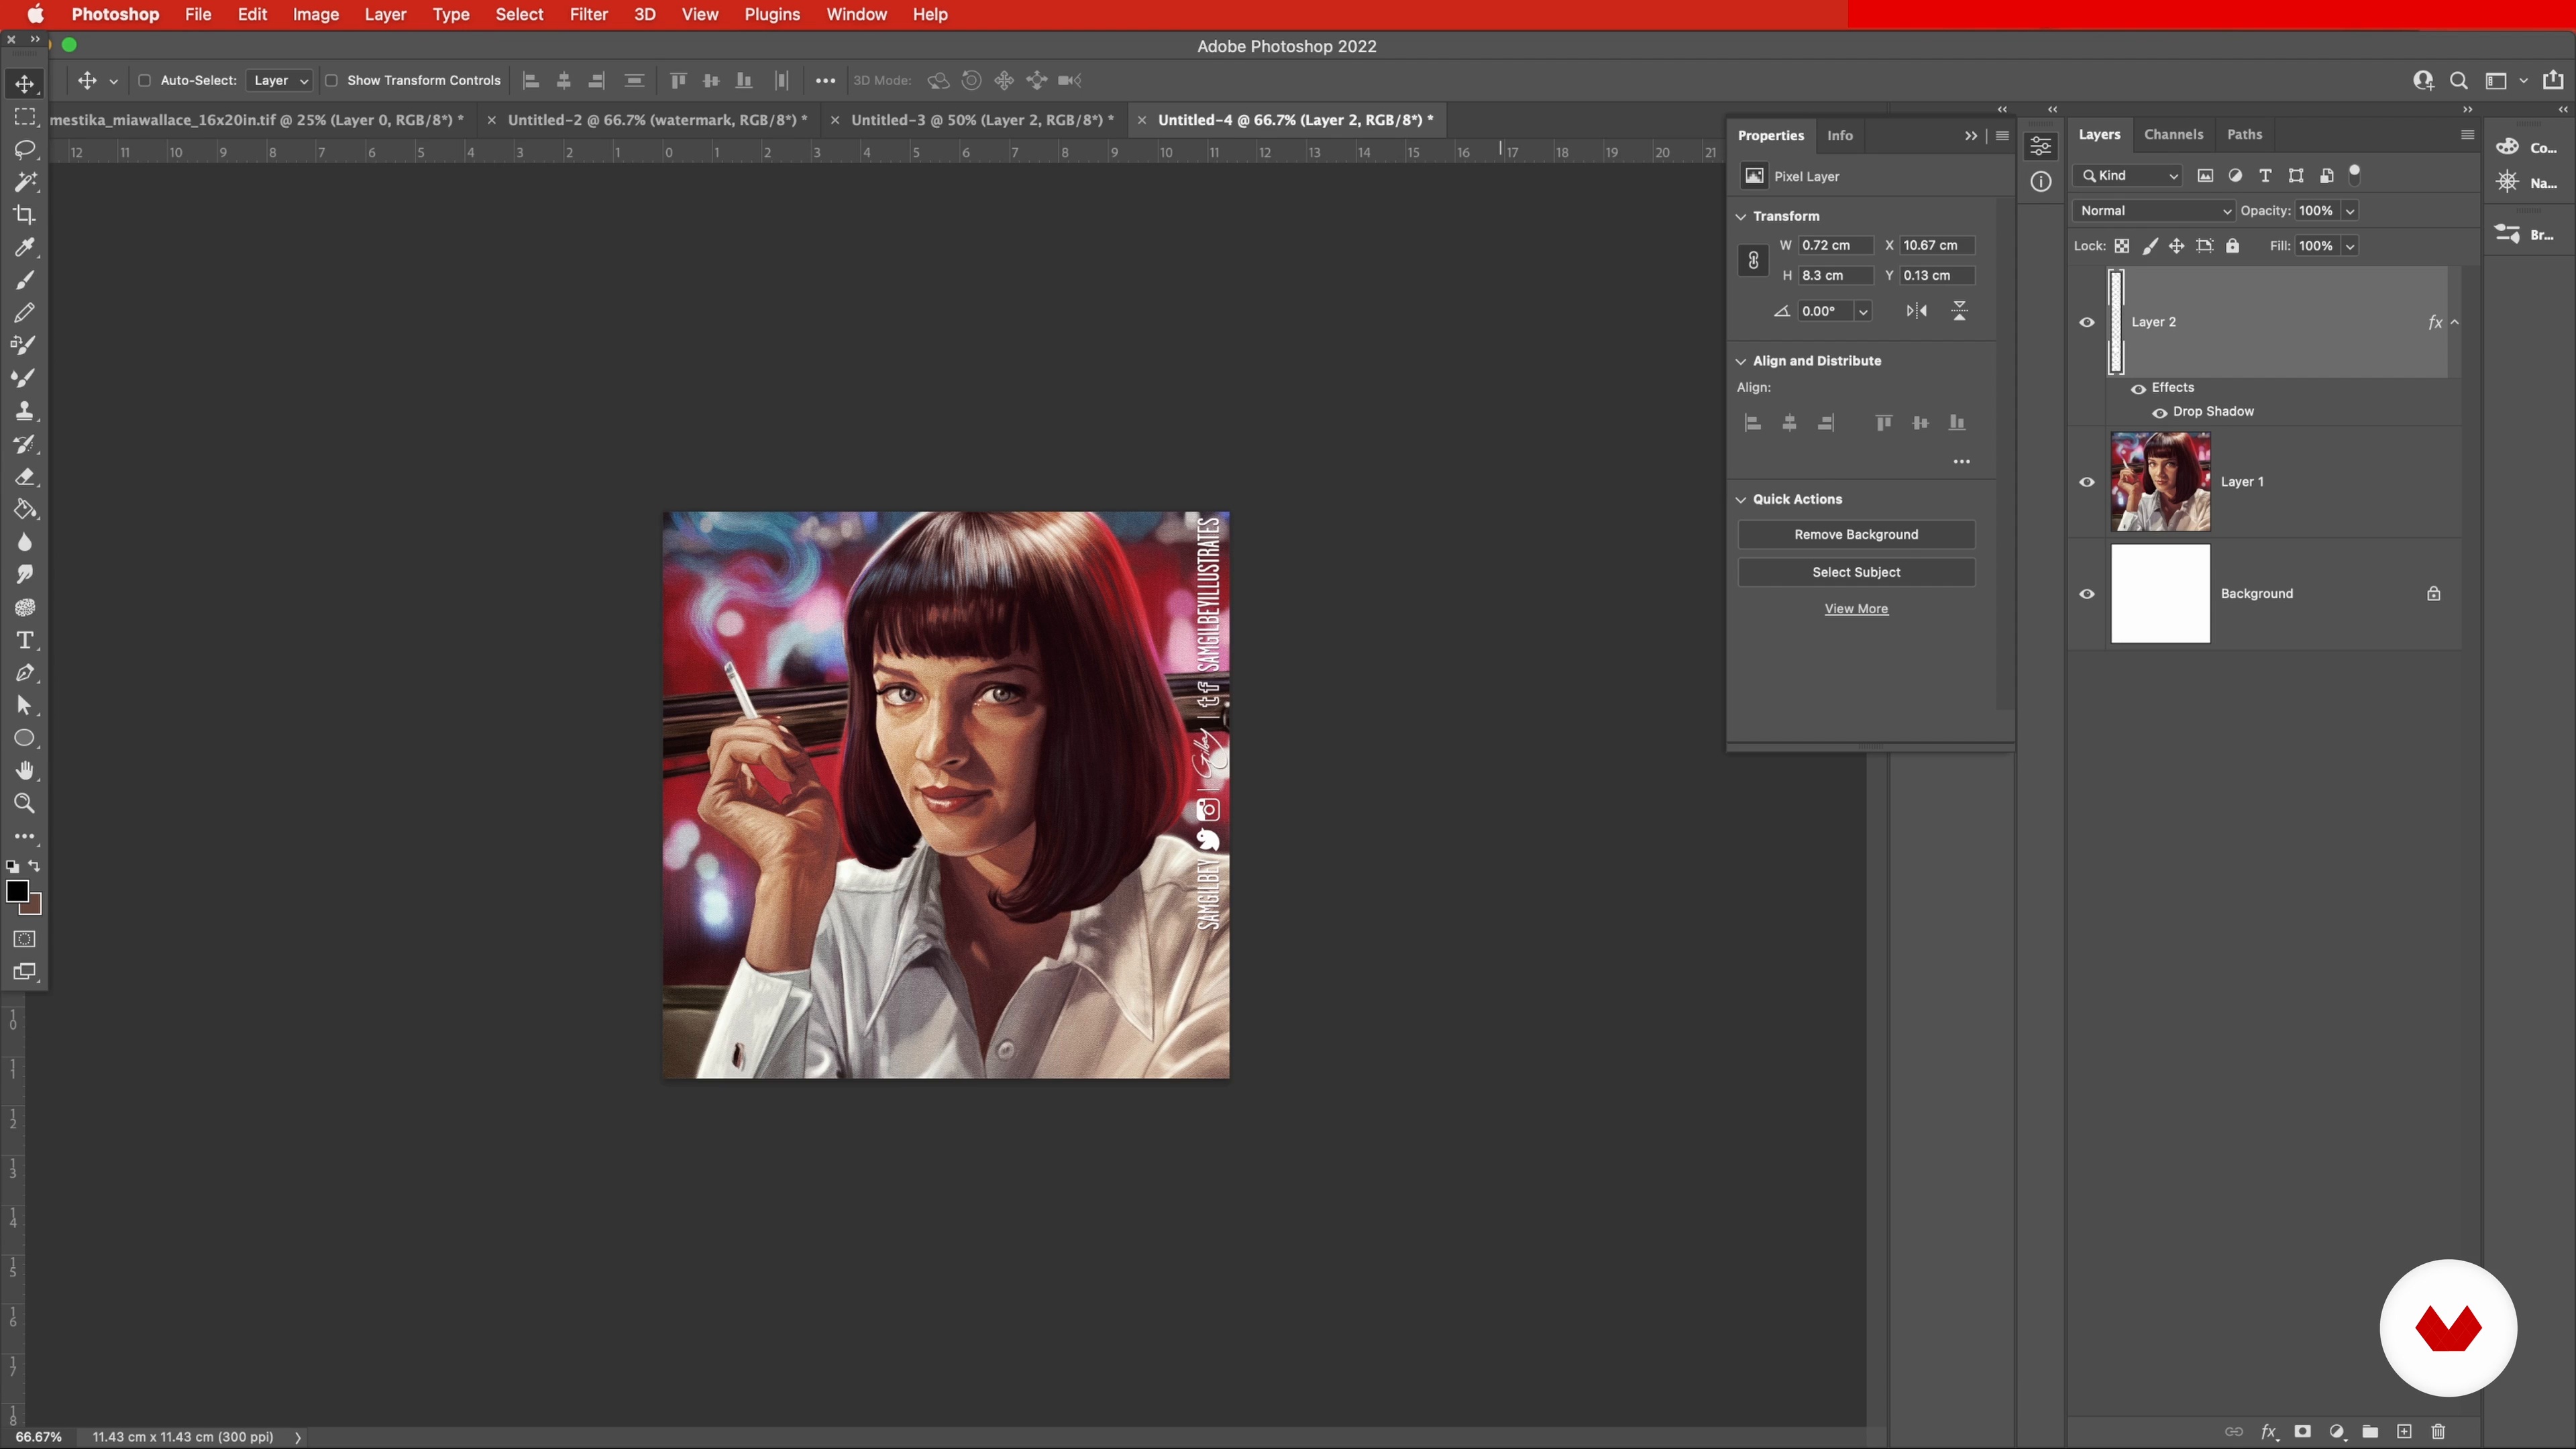Image resolution: width=2576 pixels, height=1449 pixels.
Task: Click Delete layer trash icon
Action: (2438, 1431)
